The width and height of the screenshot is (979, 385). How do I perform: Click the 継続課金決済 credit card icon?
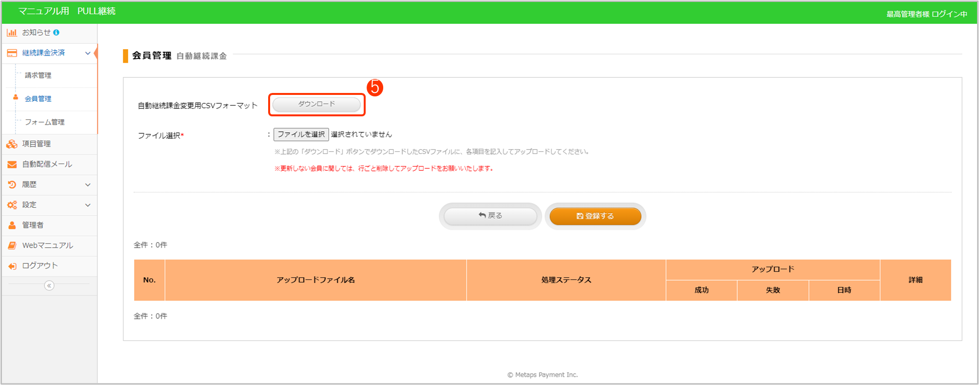[x=12, y=53]
